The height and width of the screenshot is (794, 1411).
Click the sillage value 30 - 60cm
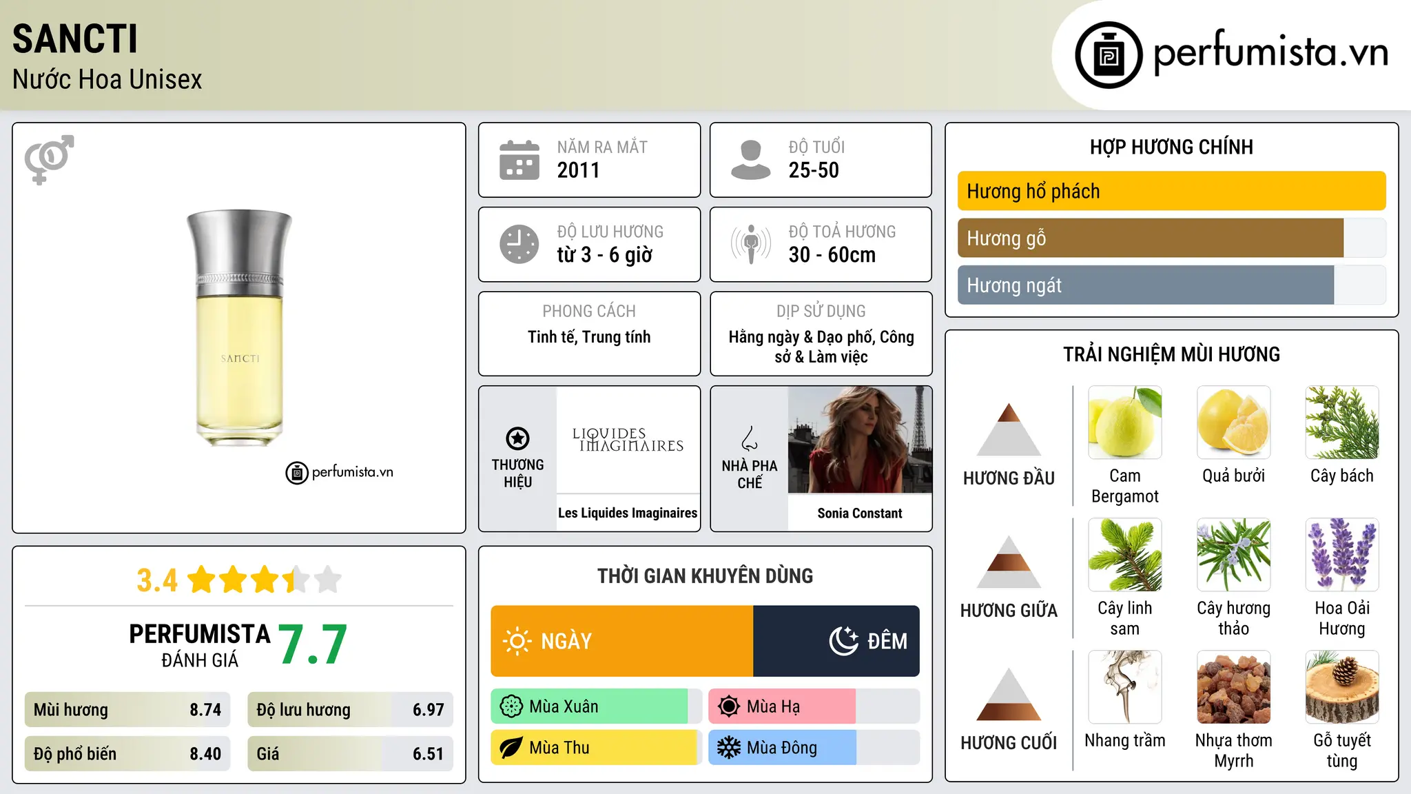832,255
